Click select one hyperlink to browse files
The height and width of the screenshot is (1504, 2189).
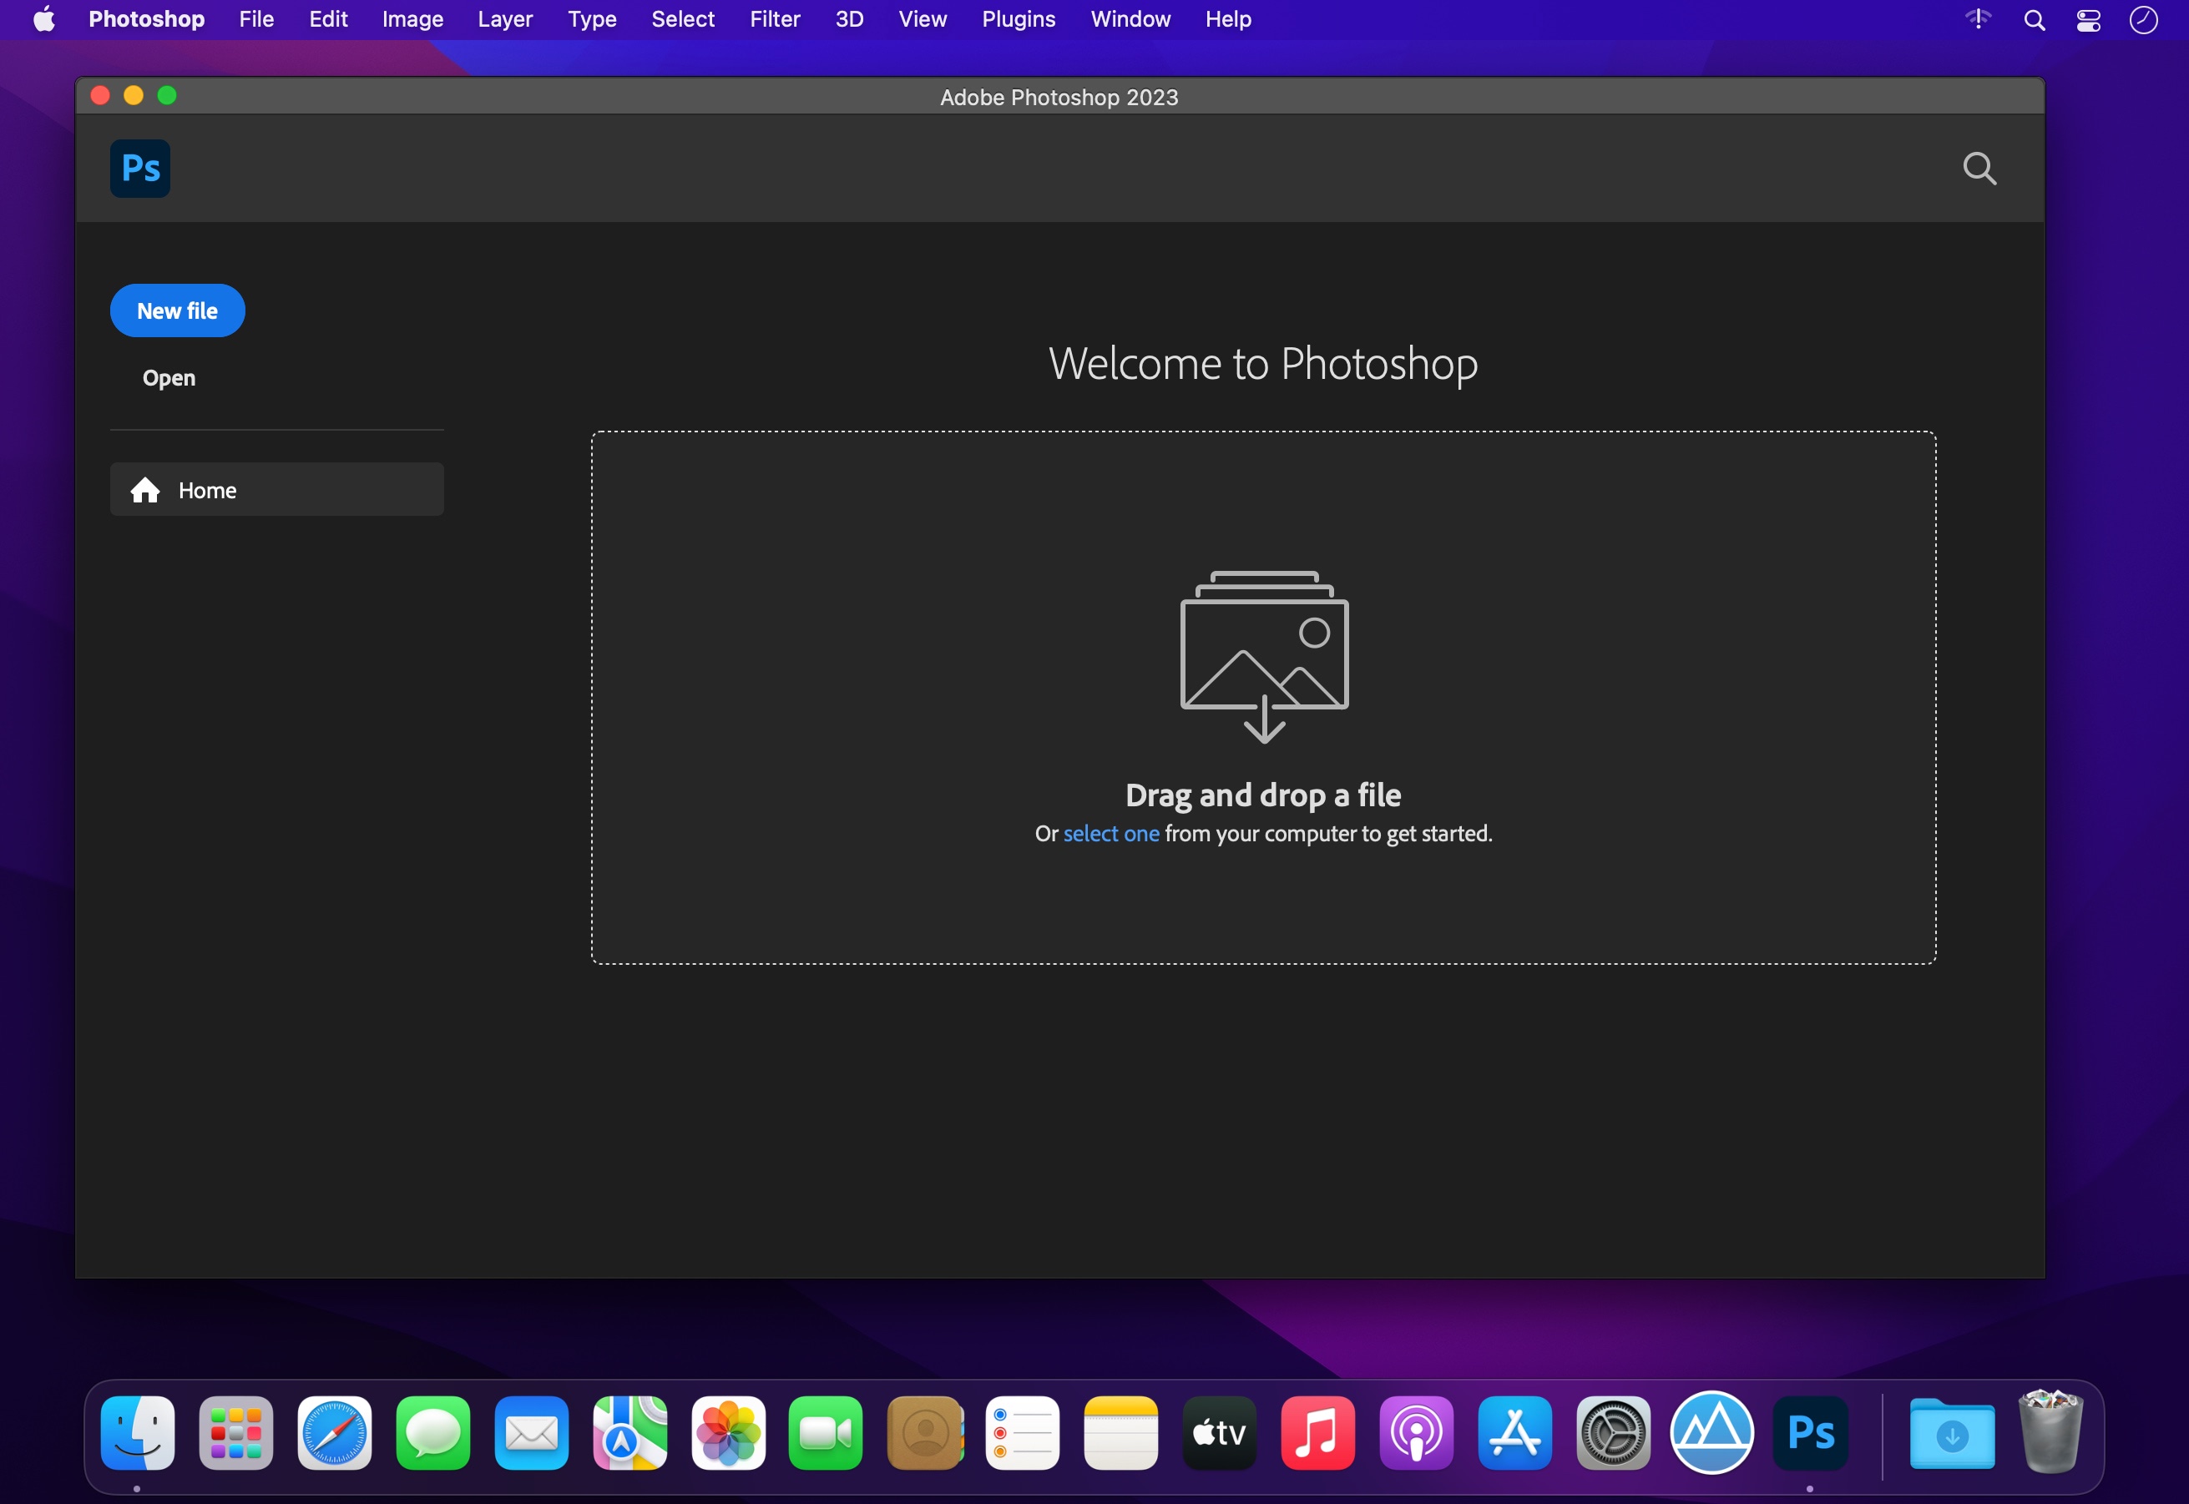(1110, 834)
